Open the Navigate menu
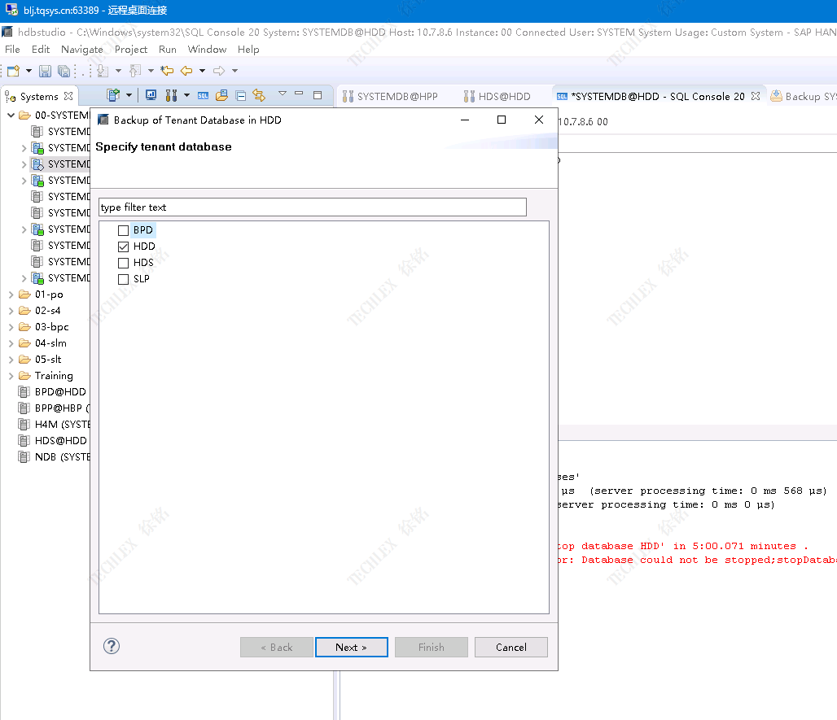Viewport: 837px width, 720px height. pyautogui.click(x=81, y=50)
